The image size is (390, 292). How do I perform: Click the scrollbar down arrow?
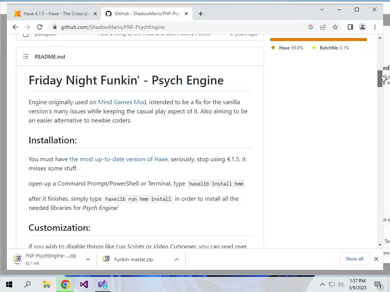tap(380, 245)
